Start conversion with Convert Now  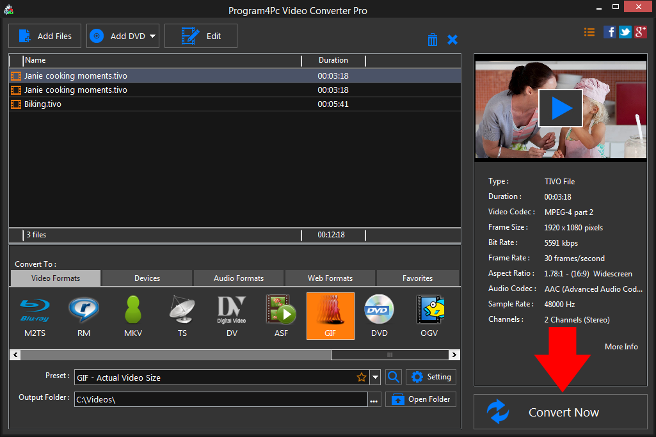561,412
